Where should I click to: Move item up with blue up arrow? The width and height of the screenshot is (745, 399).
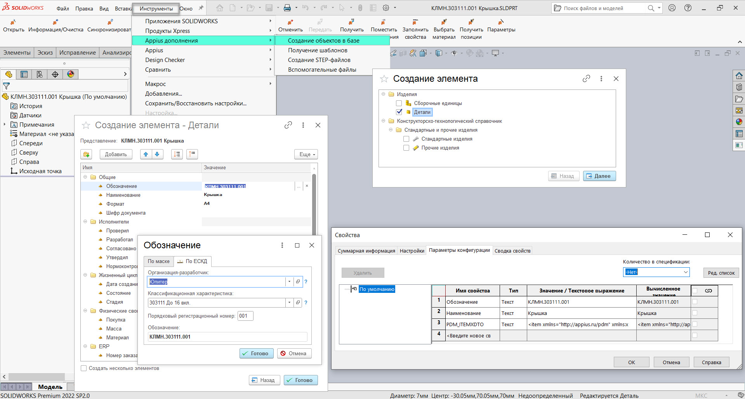point(146,154)
